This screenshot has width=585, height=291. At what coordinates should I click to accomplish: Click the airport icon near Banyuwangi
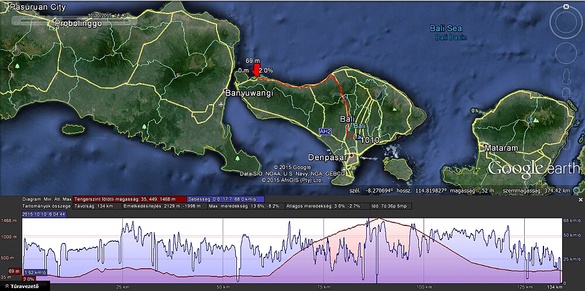221,104
